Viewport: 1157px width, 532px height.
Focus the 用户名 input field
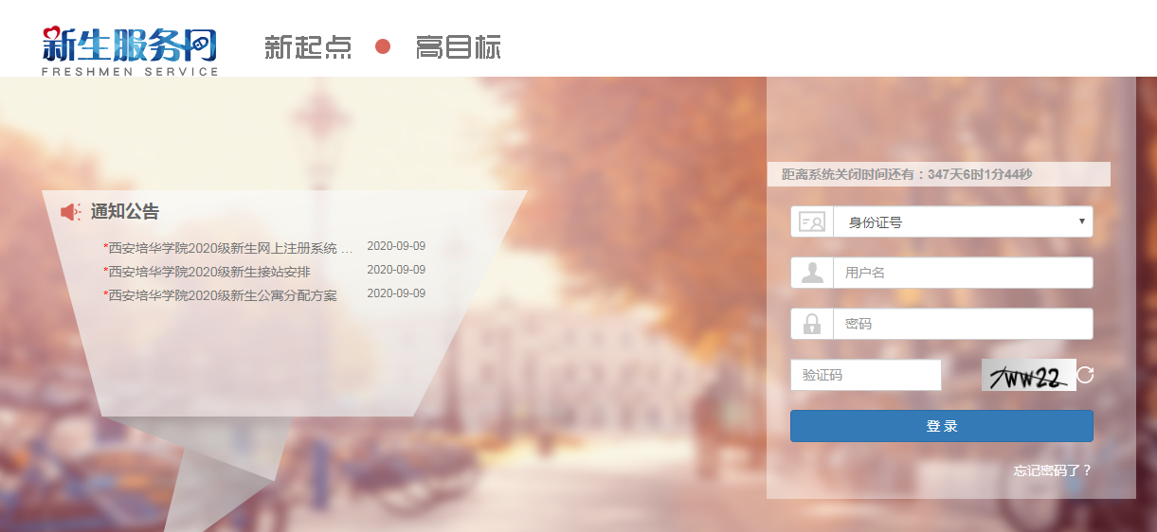tap(962, 273)
